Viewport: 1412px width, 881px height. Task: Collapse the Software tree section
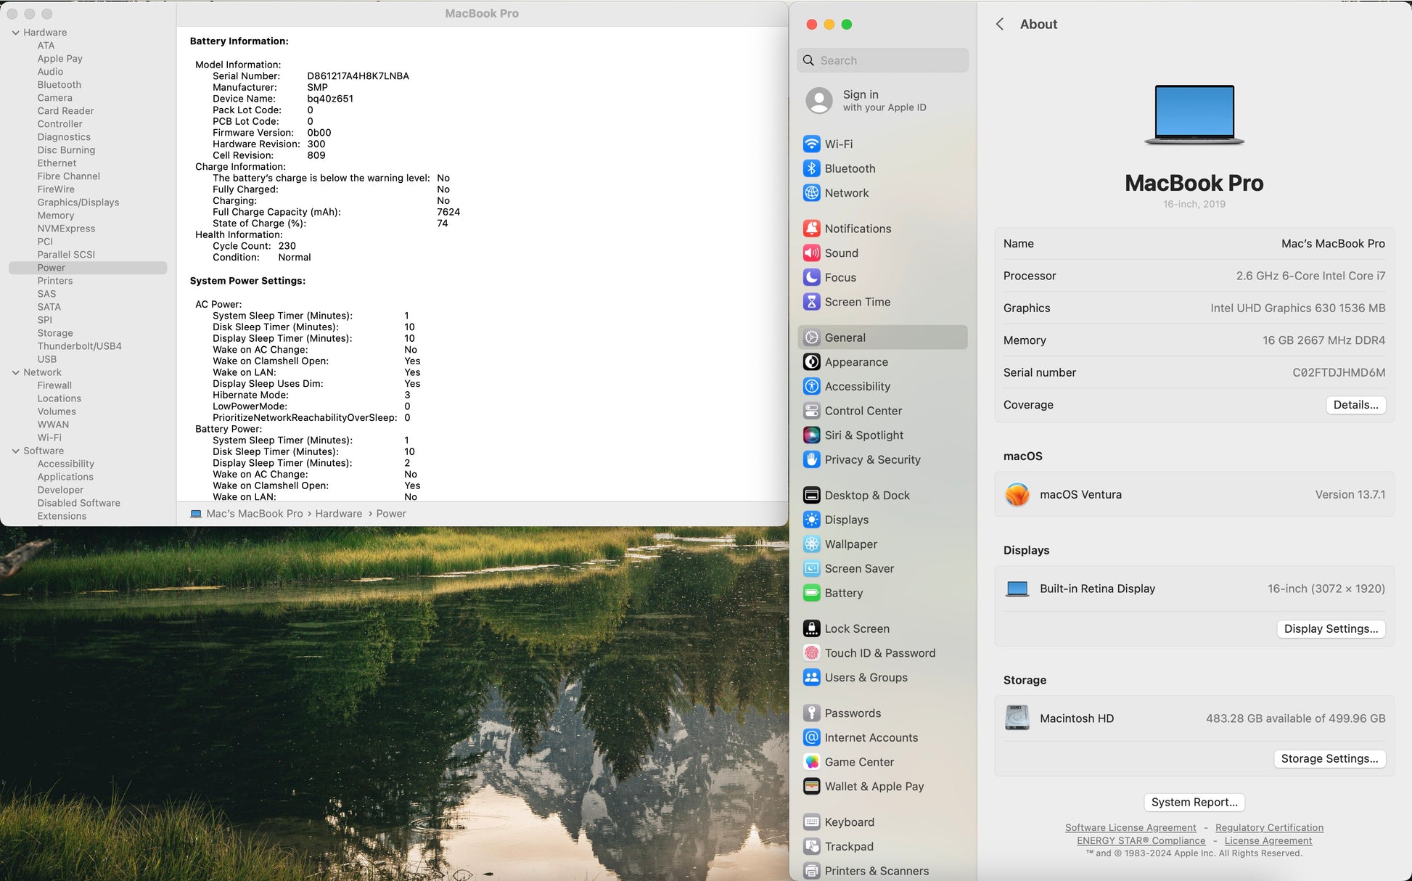pyautogui.click(x=15, y=451)
